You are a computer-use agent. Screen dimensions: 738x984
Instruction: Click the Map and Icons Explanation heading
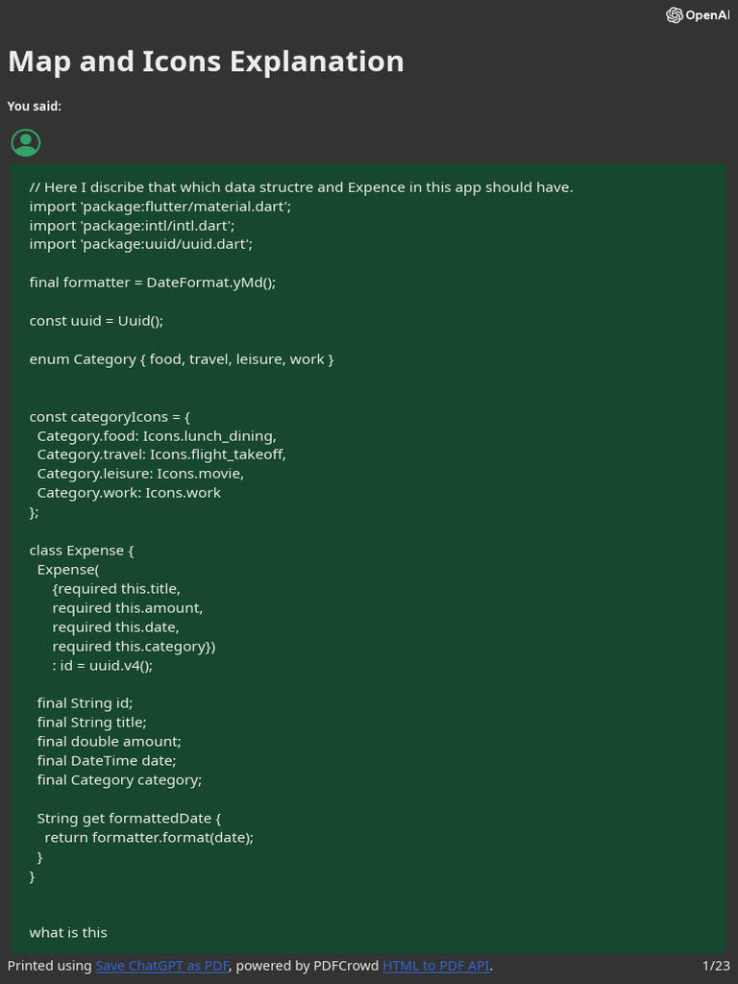pos(206,61)
